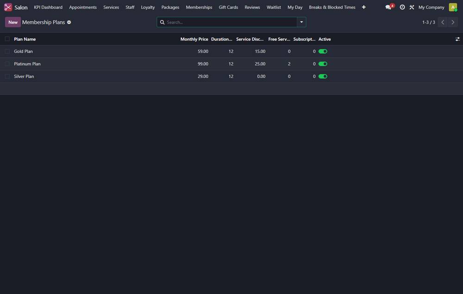
Task: Click the plus icon in menu bar
Action: 364,7
